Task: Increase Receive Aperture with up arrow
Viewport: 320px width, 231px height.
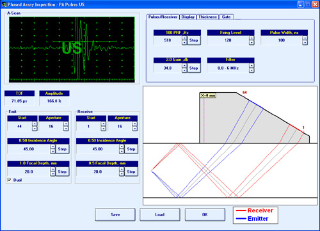Action: point(135,124)
